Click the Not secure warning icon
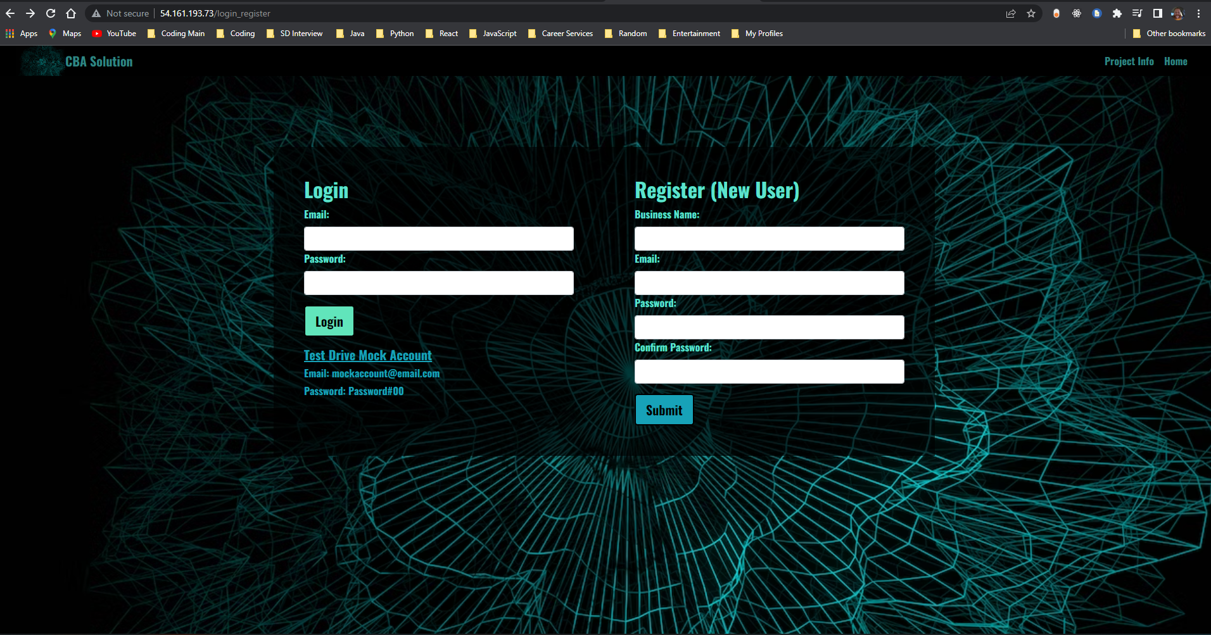The image size is (1211, 635). tap(96, 13)
